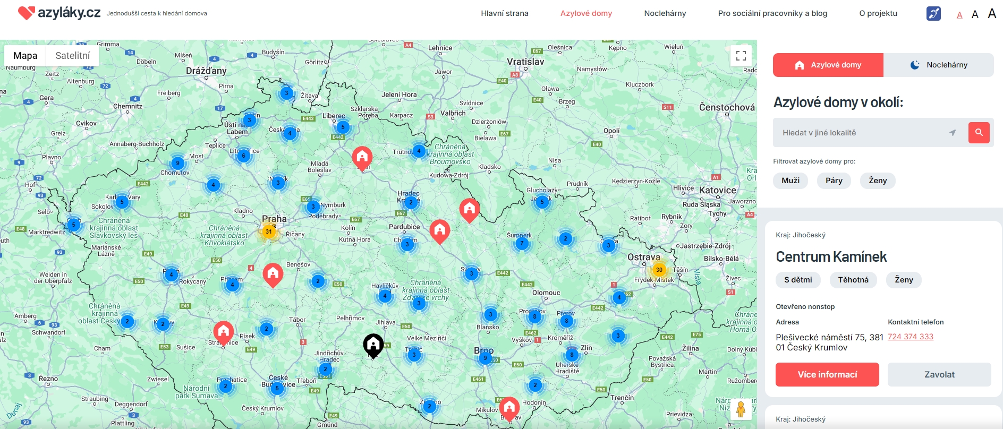Click the red search magnifier button
This screenshot has height=429, width=1003.
pos(979,132)
